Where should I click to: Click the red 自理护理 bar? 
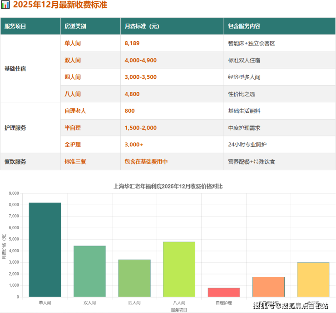click(224, 293)
